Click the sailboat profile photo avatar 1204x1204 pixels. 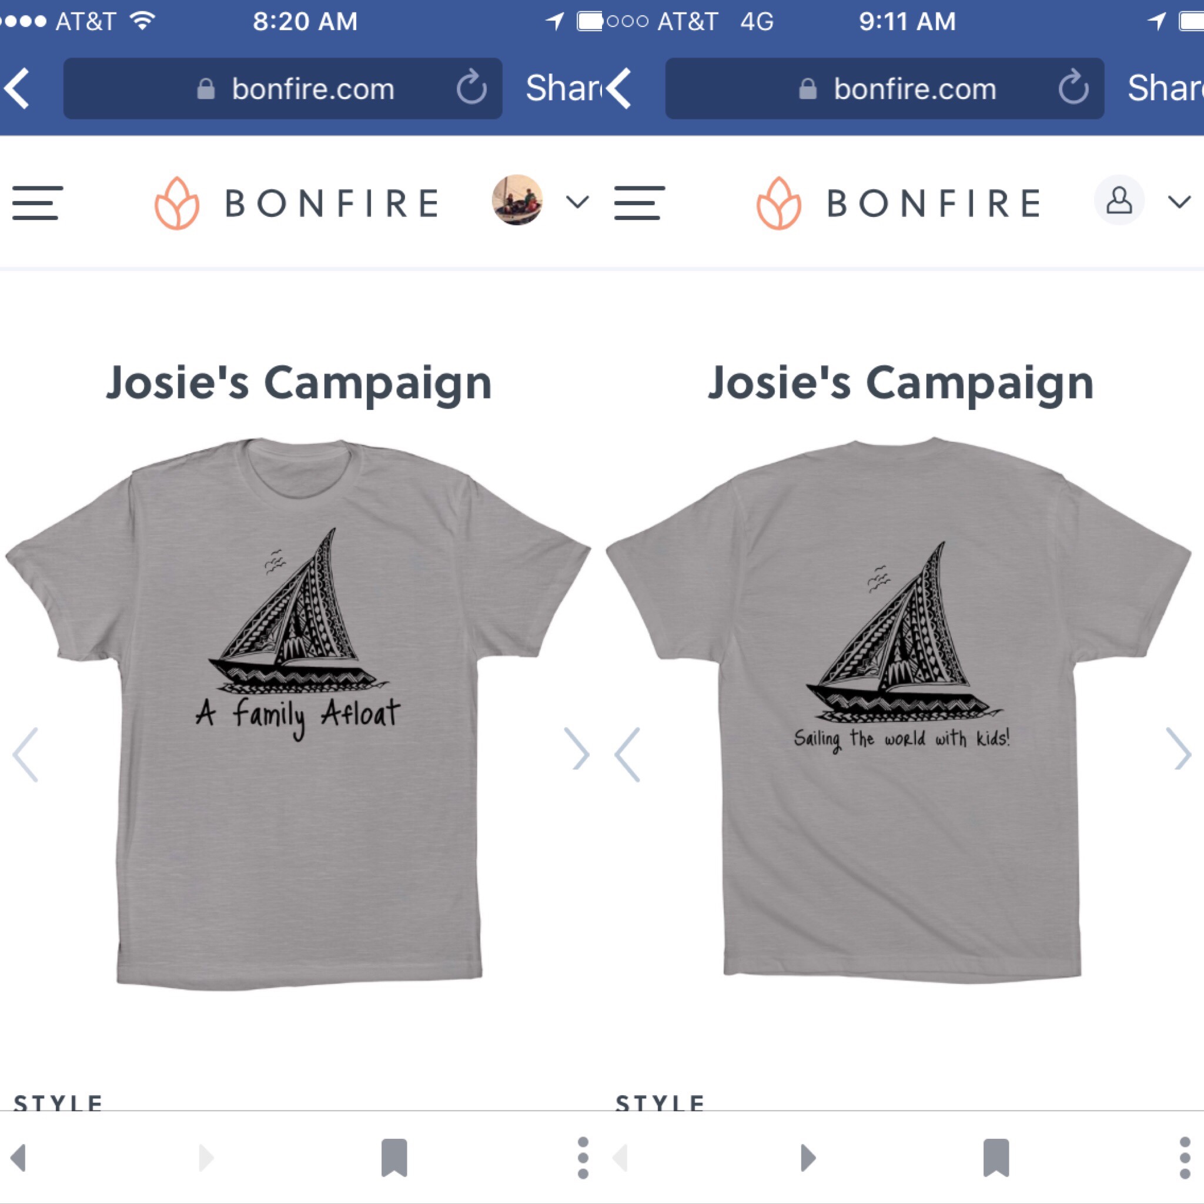pos(517,200)
